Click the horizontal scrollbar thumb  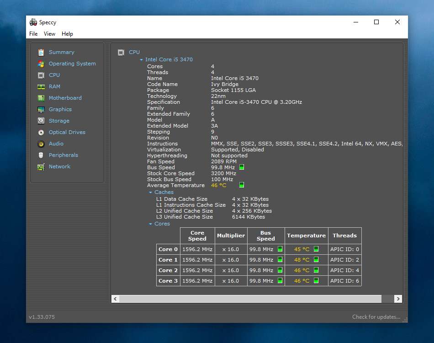click(250, 299)
